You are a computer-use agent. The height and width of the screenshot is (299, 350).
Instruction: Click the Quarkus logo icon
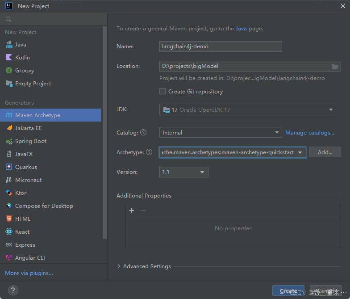click(9, 167)
